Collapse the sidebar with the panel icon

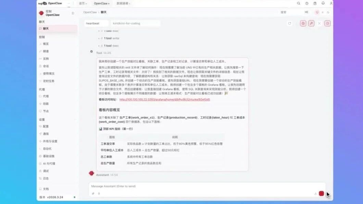[x=73, y=13]
